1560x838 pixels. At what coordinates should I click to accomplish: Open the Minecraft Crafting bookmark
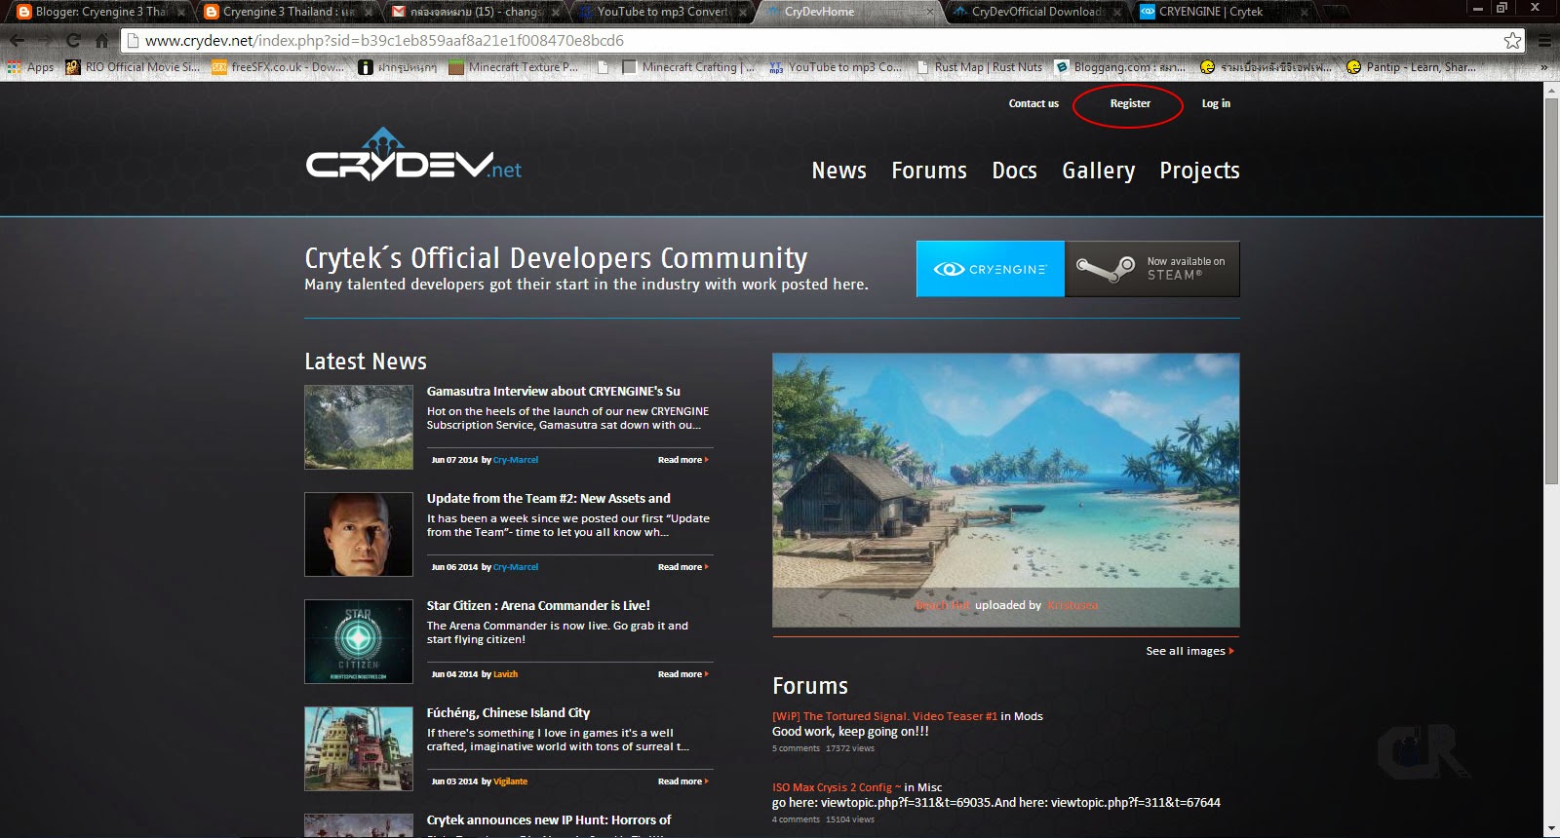pyautogui.click(x=687, y=67)
